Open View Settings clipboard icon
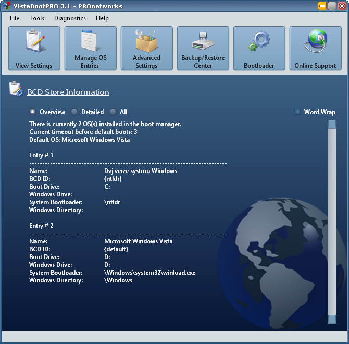Image resolution: width=349 pixels, height=344 pixels. coord(34,48)
